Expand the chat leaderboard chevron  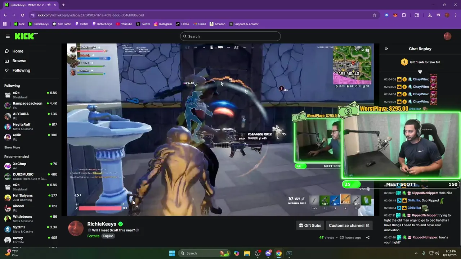pos(420,72)
